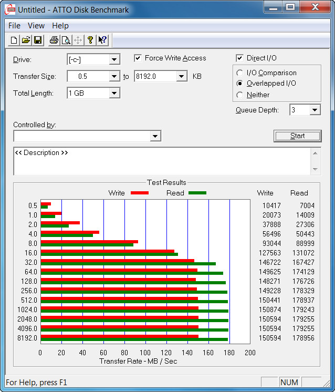Image resolution: width=335 pixels, height=392 pixels.
Task: Click the Description scrollbar down arrow
Action: pos(315,169)
